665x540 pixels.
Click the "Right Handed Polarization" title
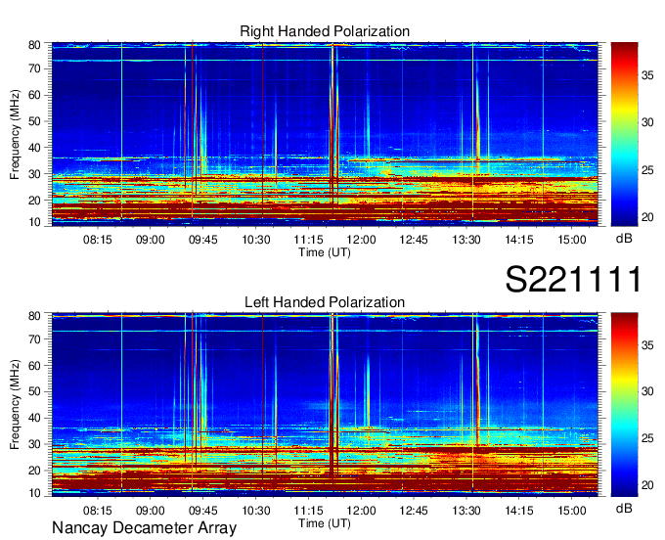point(325,31)
